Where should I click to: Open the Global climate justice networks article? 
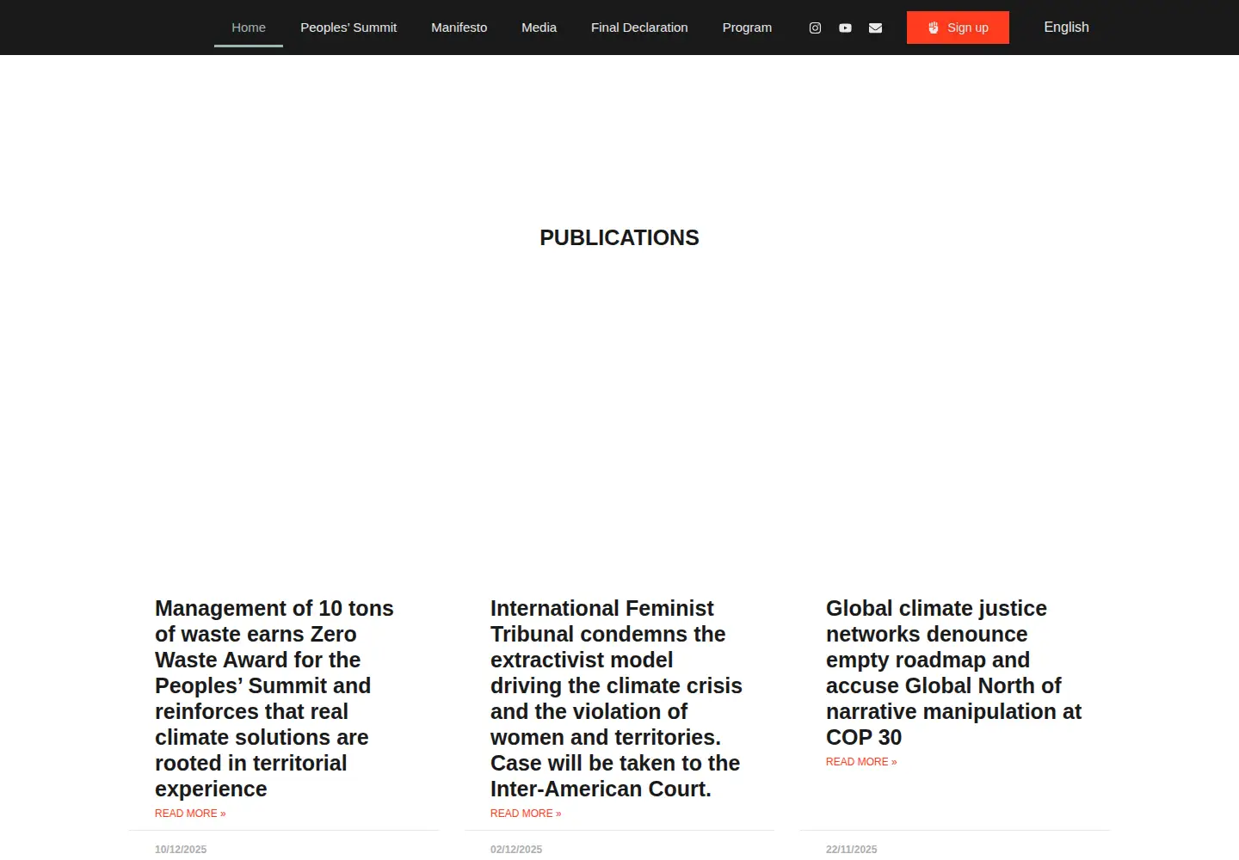(953, 673)
